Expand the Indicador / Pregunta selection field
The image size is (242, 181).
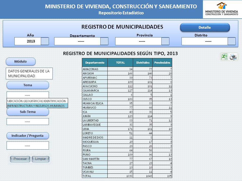click(28, 146)
